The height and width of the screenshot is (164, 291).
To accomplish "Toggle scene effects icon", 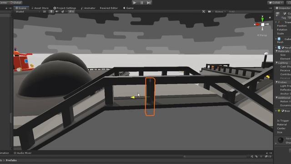I will tap(63, 12).
